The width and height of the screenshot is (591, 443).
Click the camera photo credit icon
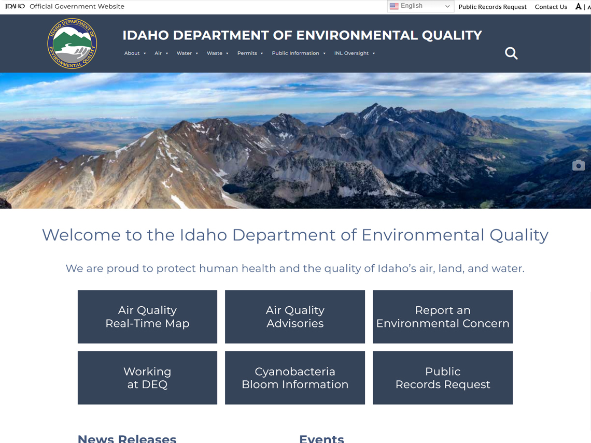(x=578, y=165)
